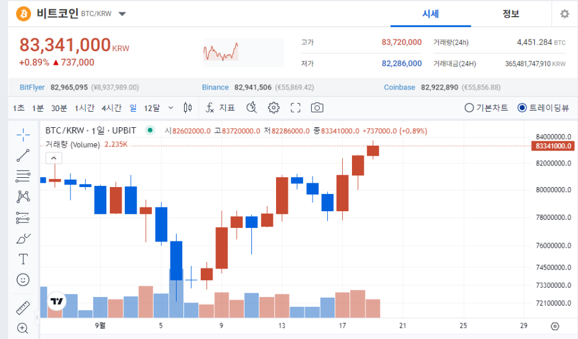Click the 80000000.0 price axis label
This screenshot has height=339, width=578.
click(x=553, y=190)
